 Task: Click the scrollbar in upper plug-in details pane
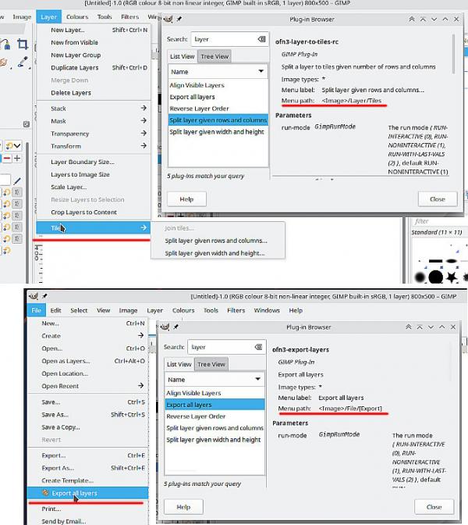point(454,54)
